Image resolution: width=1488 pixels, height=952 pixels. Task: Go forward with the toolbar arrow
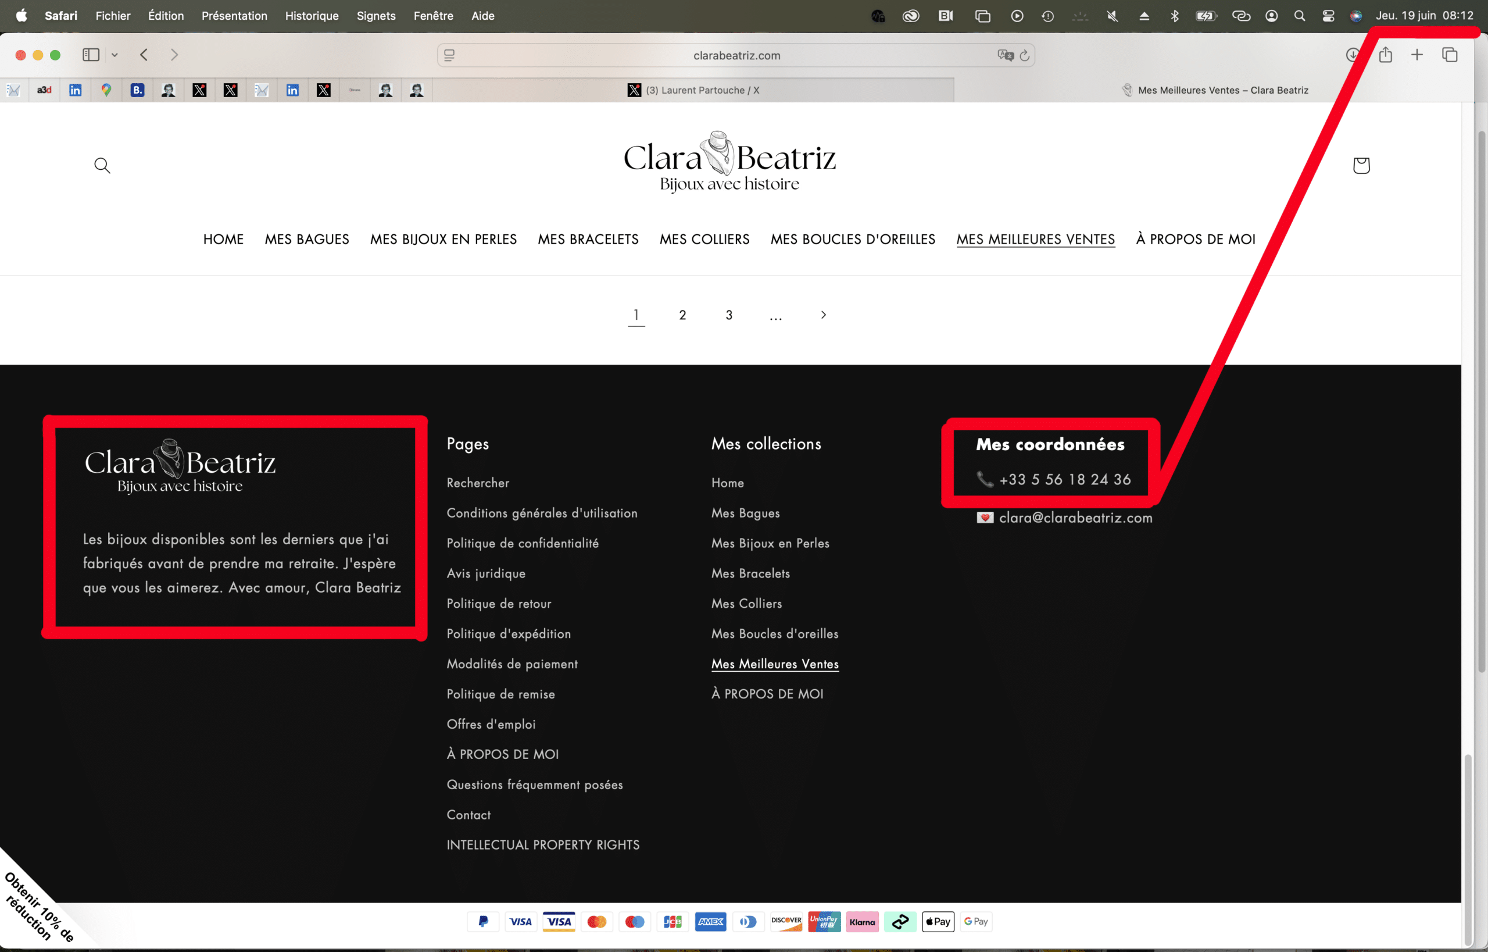tap(174, 55)
